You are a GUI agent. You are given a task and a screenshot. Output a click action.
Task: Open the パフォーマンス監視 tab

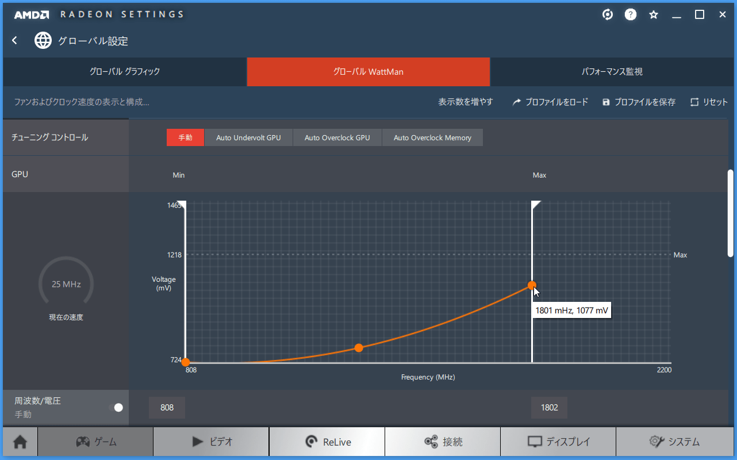pos(612,72)
